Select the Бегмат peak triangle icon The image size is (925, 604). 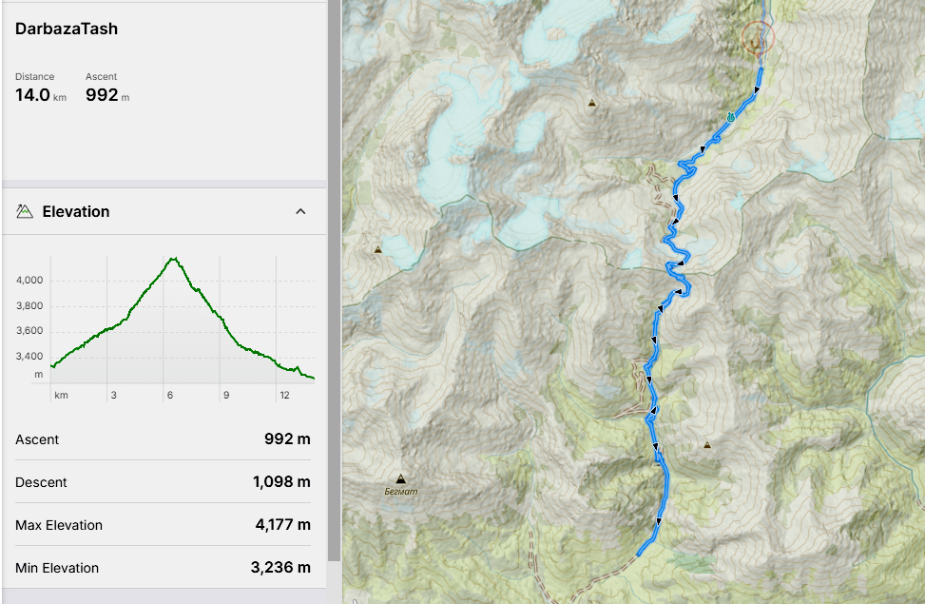tap(400, 479)
